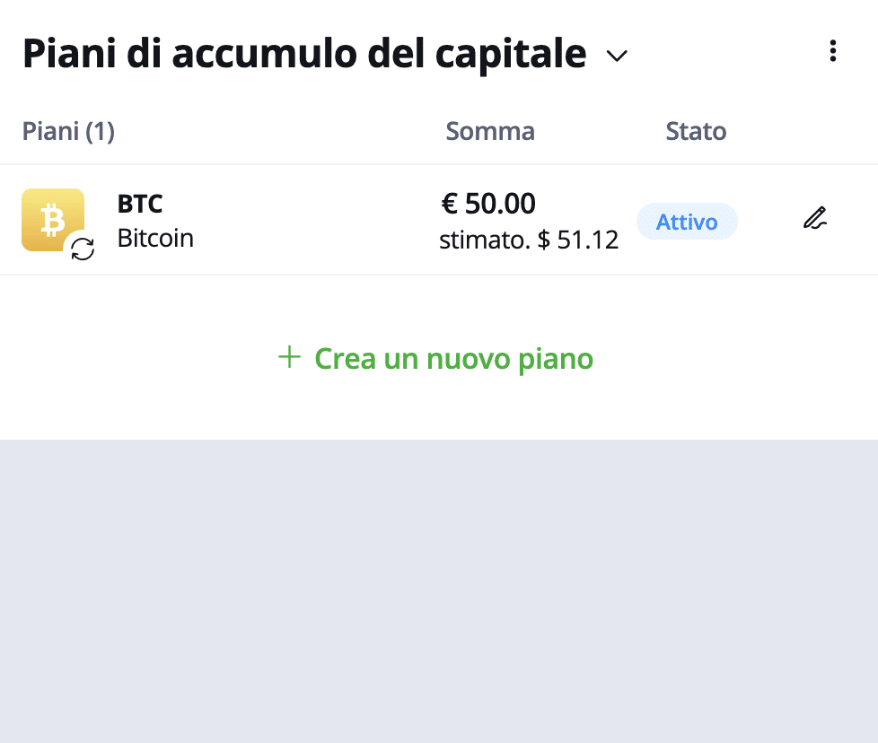Click the estimated $ 51.12 value
Screen dimensions: 878x743
(x=578, y=240)
